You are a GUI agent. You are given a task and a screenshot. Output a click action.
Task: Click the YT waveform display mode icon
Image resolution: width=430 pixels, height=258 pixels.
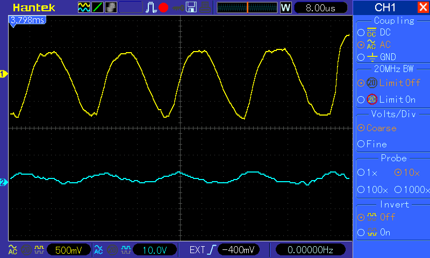click(x=84, y=8)
